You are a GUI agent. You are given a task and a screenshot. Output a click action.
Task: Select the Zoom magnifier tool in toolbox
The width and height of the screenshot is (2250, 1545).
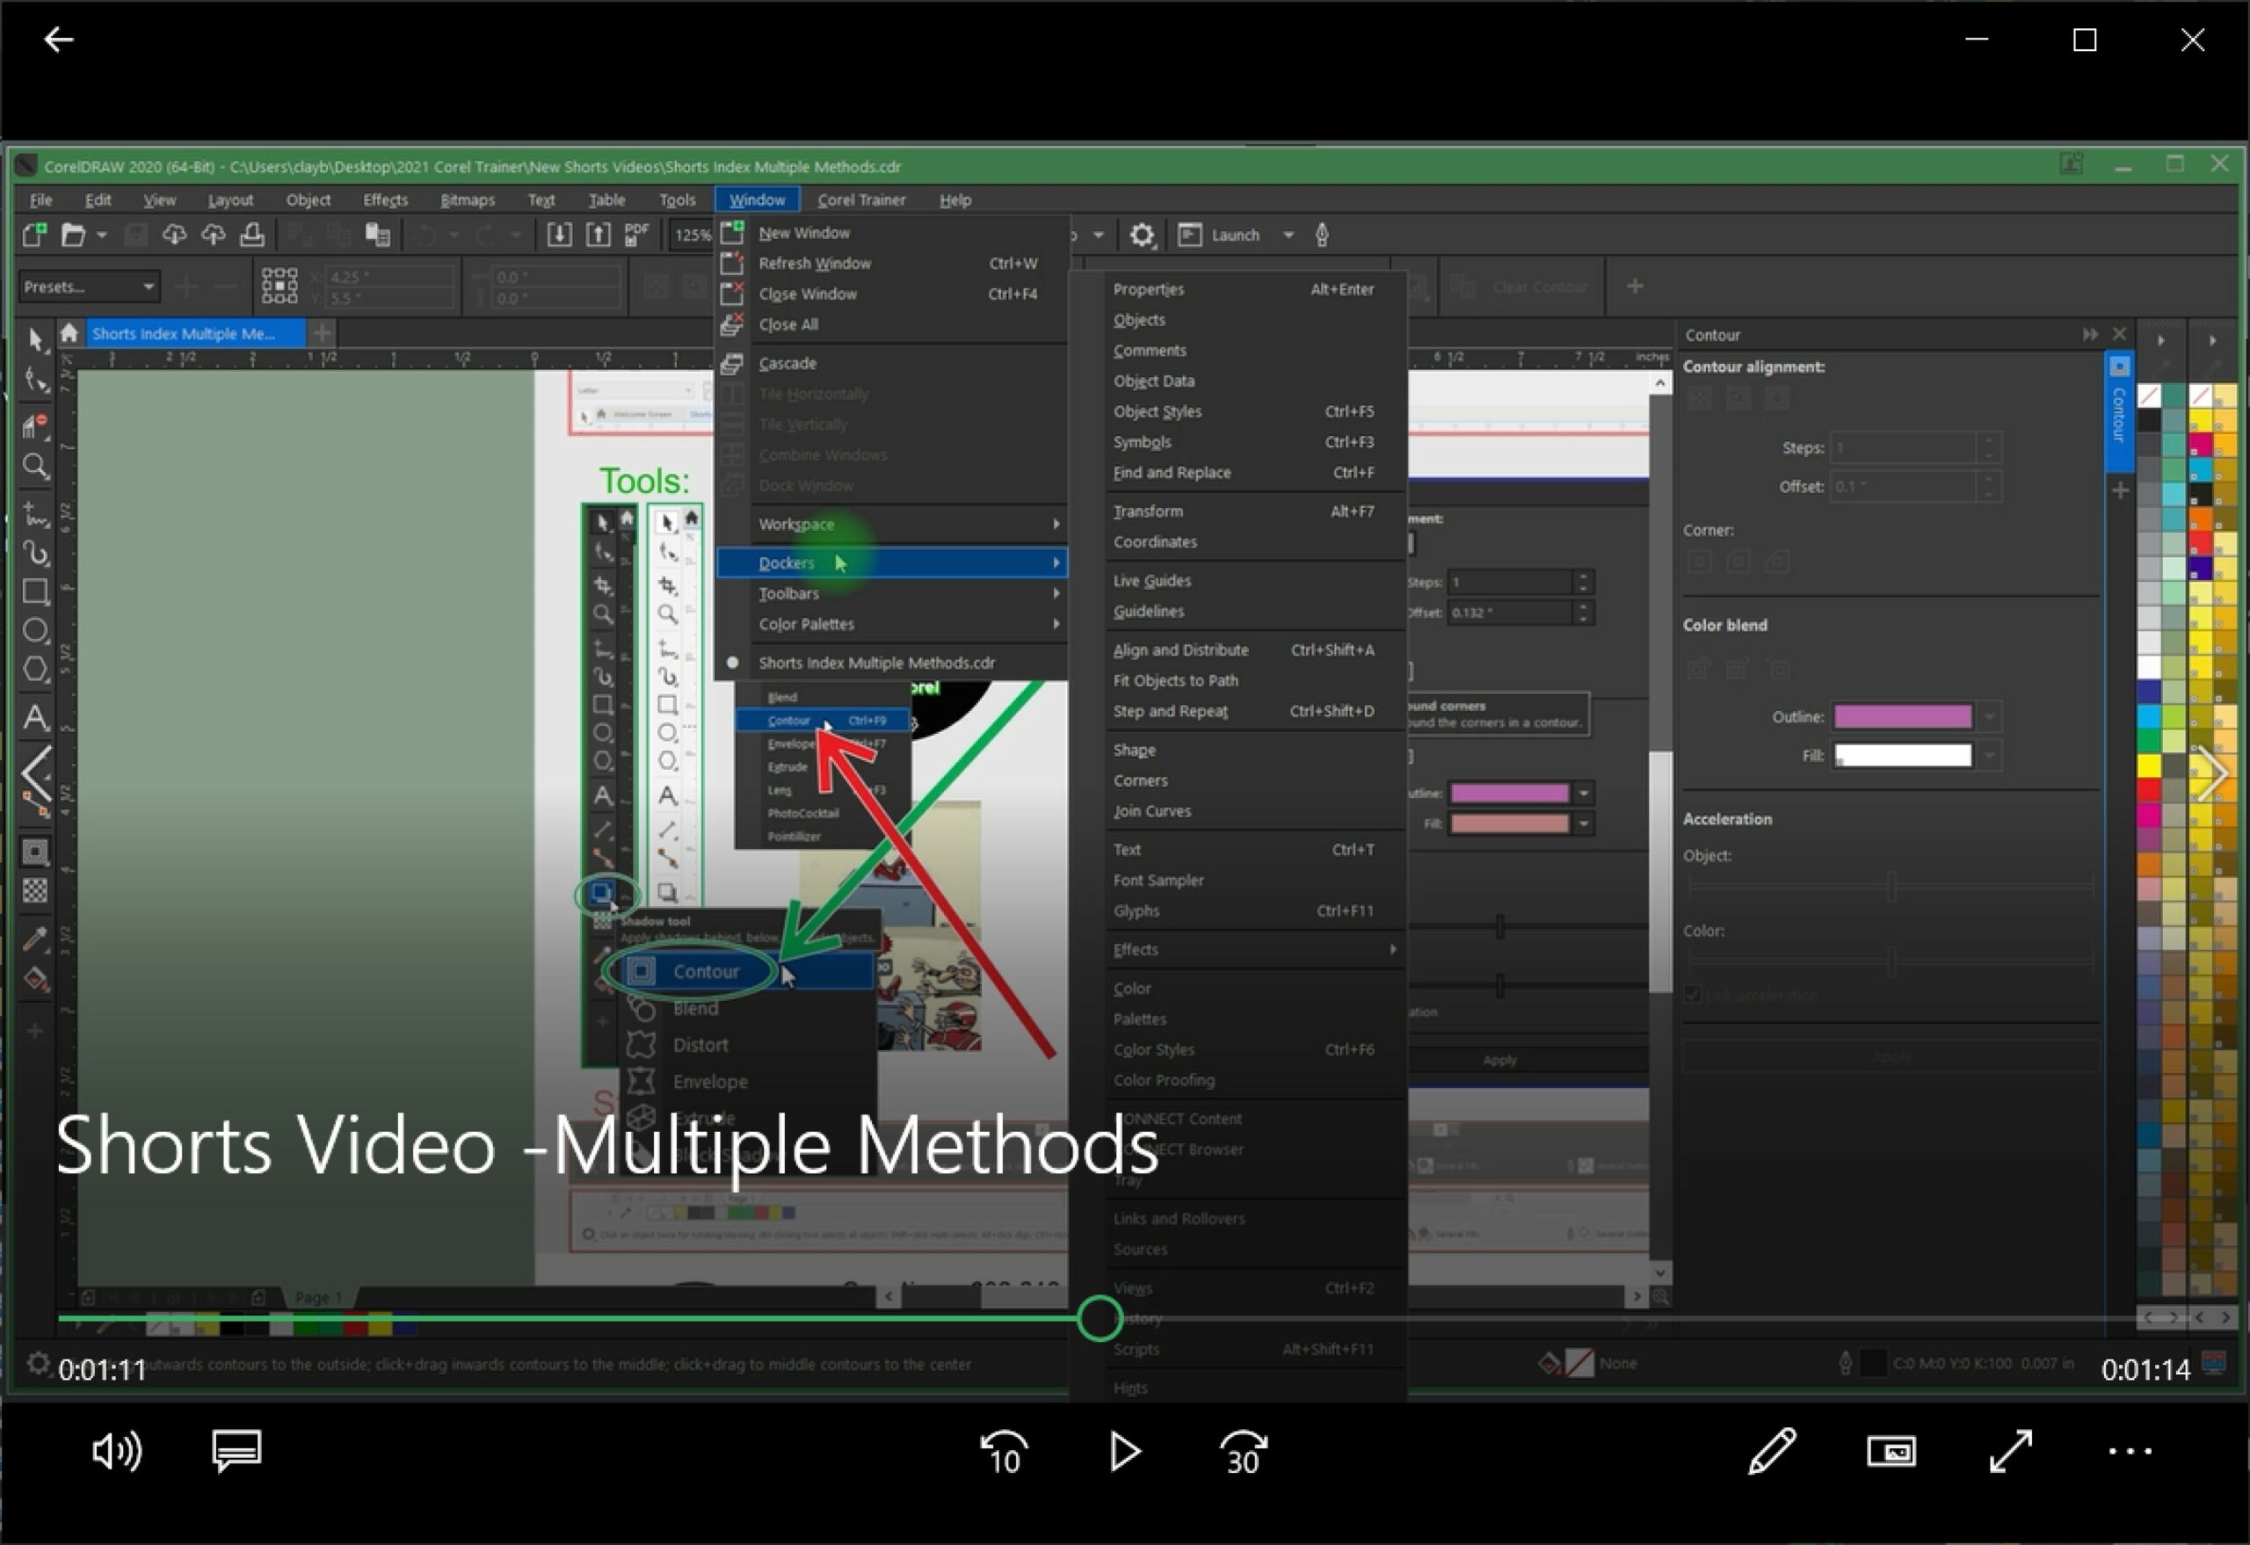(x=36, y=467)
